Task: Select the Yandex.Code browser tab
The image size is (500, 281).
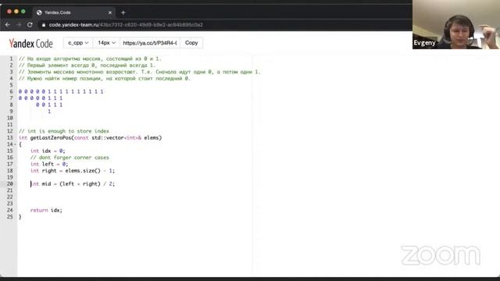Action: click(74, 12)
